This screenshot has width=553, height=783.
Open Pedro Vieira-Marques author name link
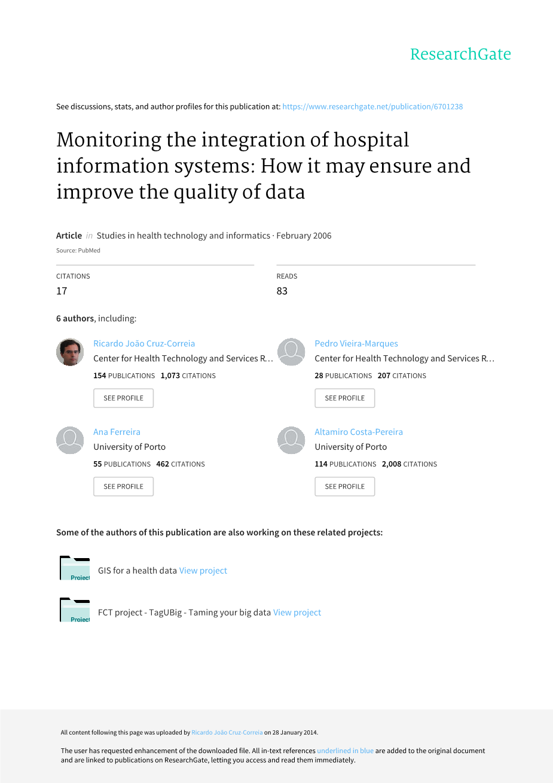(356, 343)
